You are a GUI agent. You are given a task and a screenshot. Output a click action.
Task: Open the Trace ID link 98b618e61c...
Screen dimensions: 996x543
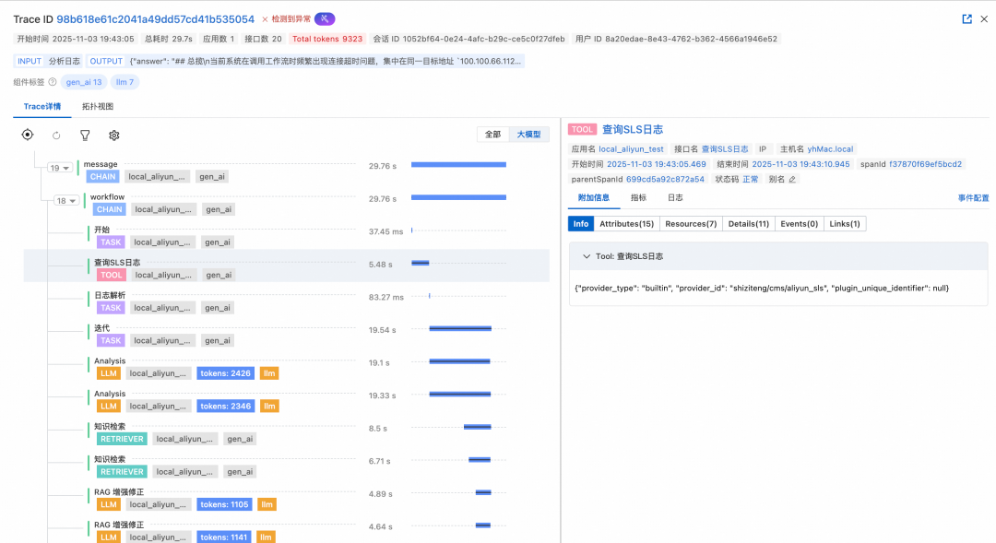(x=155, y=18)
